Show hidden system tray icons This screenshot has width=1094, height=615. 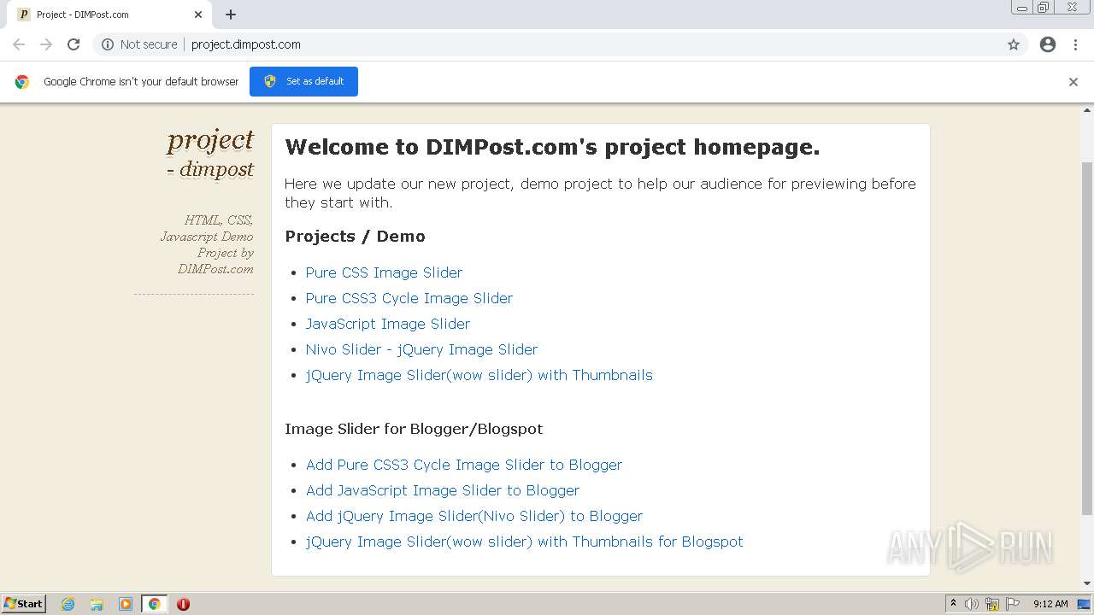[x=953, y=604]
